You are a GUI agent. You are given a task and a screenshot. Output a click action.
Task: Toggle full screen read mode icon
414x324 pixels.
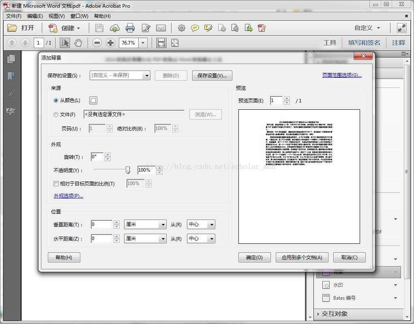click(x=401, y=28)
